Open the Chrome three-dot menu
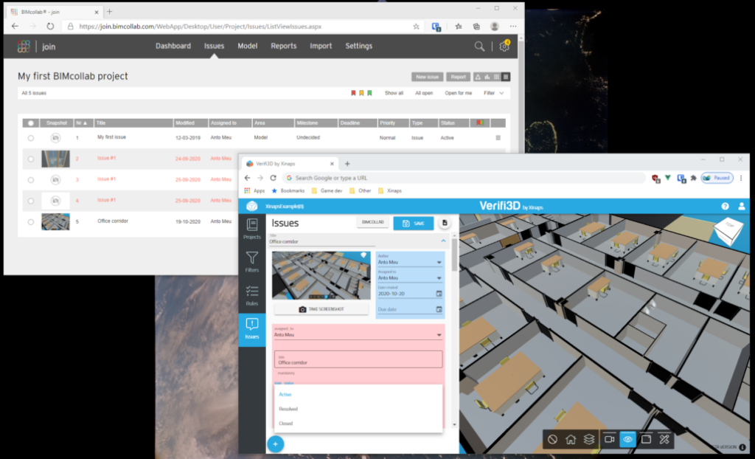 pyautogui.click(x=741, y=178)
